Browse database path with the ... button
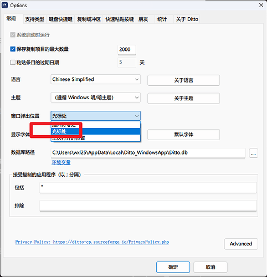Viewport: 267px width, 277px height. tap(253, 153)
